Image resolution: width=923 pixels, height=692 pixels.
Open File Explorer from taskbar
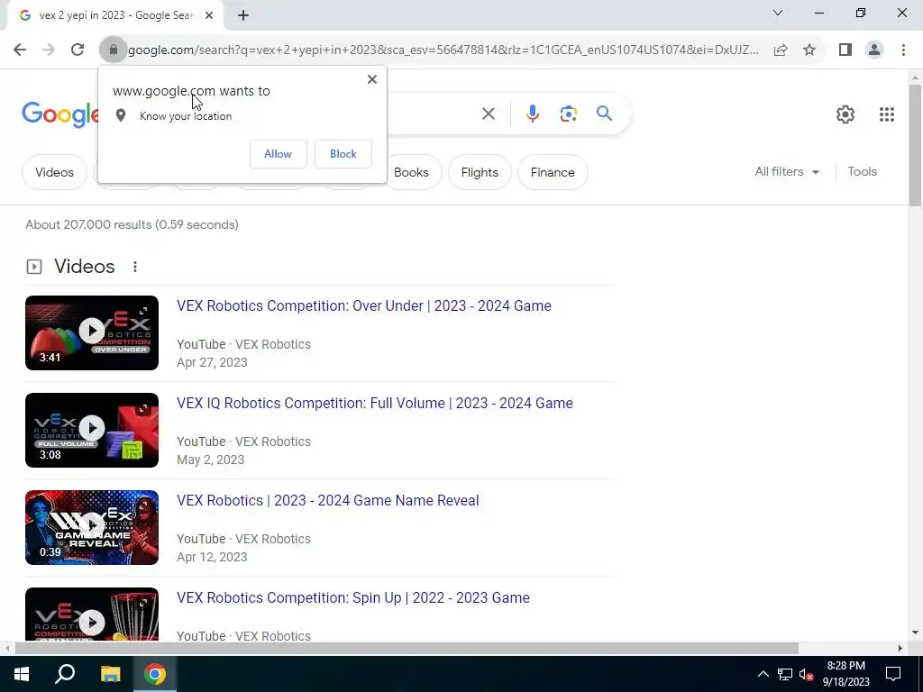pyautogui.click(x=110, y=674)
